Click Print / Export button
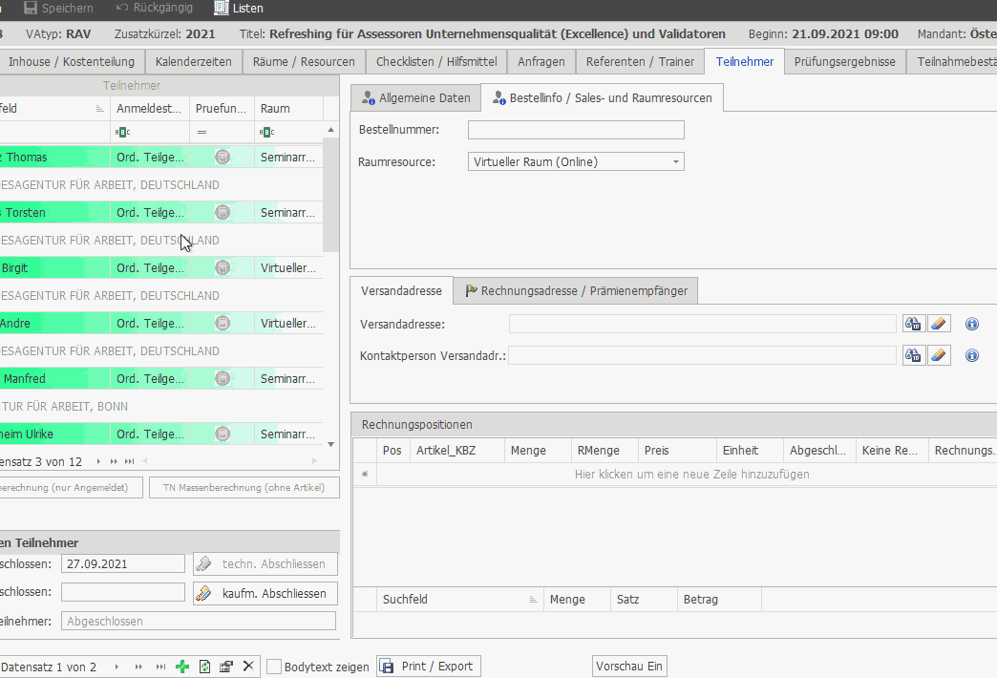Image resolution: width=997 pixels, height=678 pixels. click(x=429, y=667)
